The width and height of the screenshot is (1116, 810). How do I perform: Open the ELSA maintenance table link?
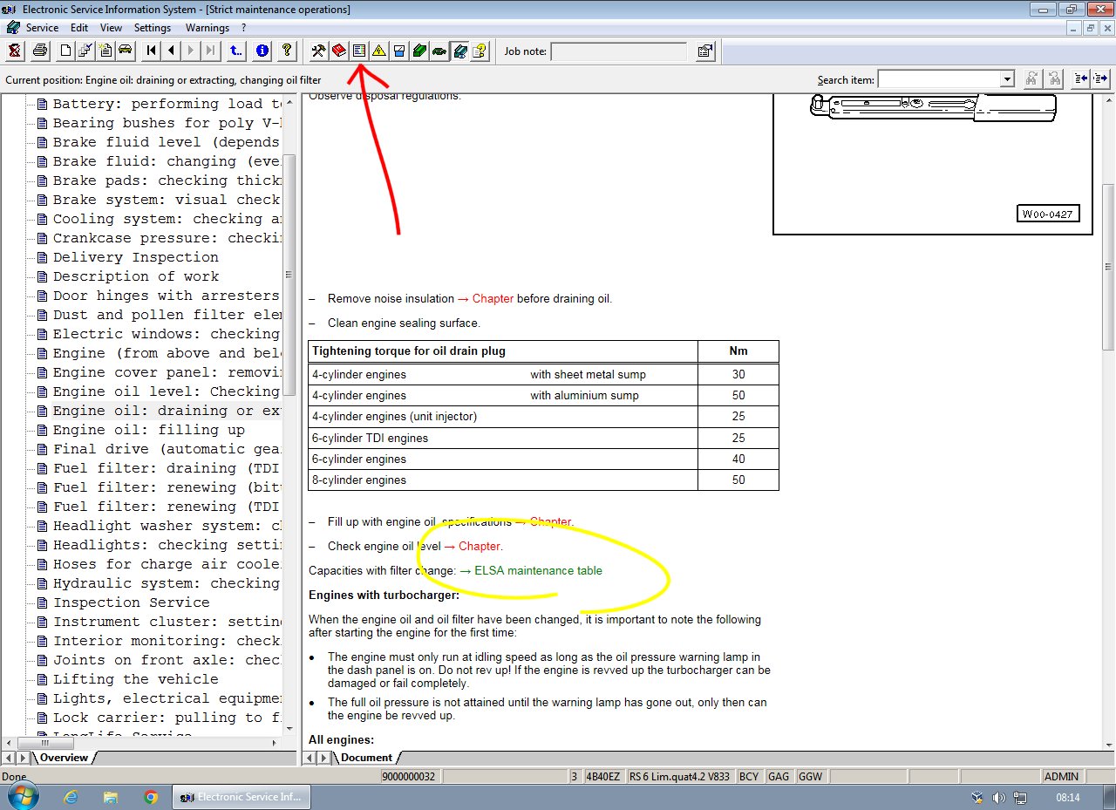pyautogui.click(x=538, y=570)
